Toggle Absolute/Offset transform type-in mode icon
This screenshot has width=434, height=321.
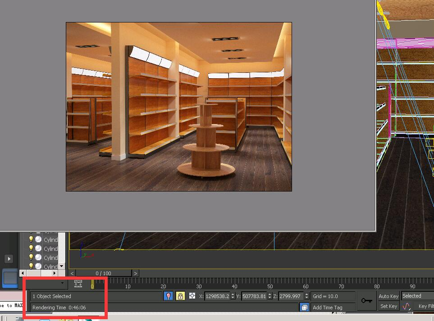(192, 296)
